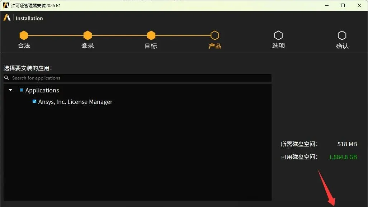The image size is (368, 207).
Task: Click the 可用磁盘空间 label
Action: (299, 157)
